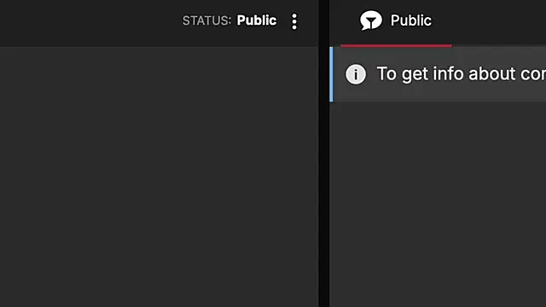The height and width of the screenshot is (307, 546).
Task: Open the message starting "To get info about"
Action: [462, 74]
